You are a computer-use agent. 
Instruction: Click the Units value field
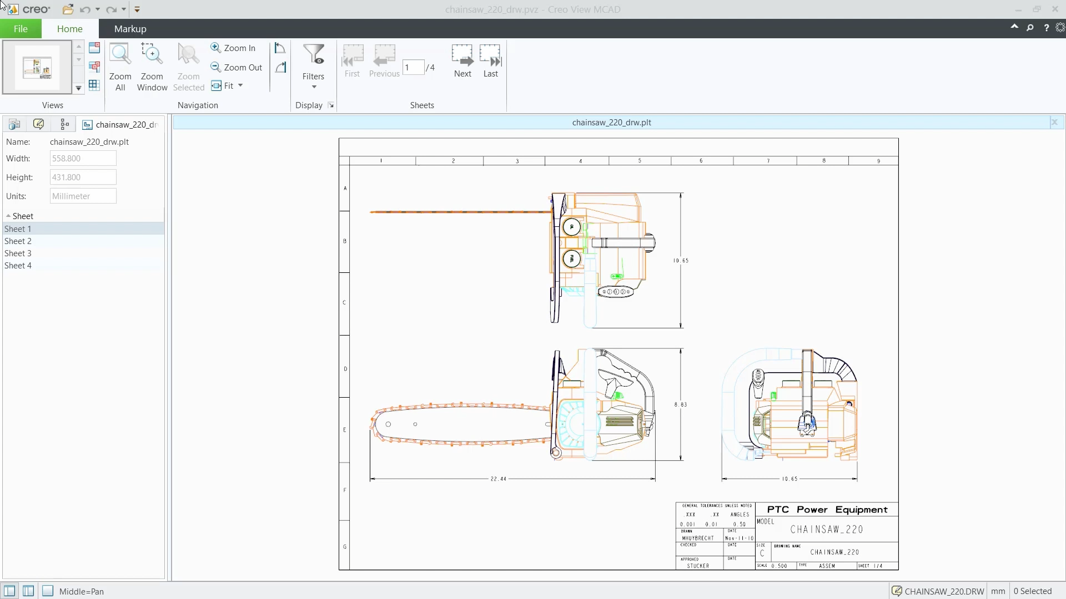[83, 196]
